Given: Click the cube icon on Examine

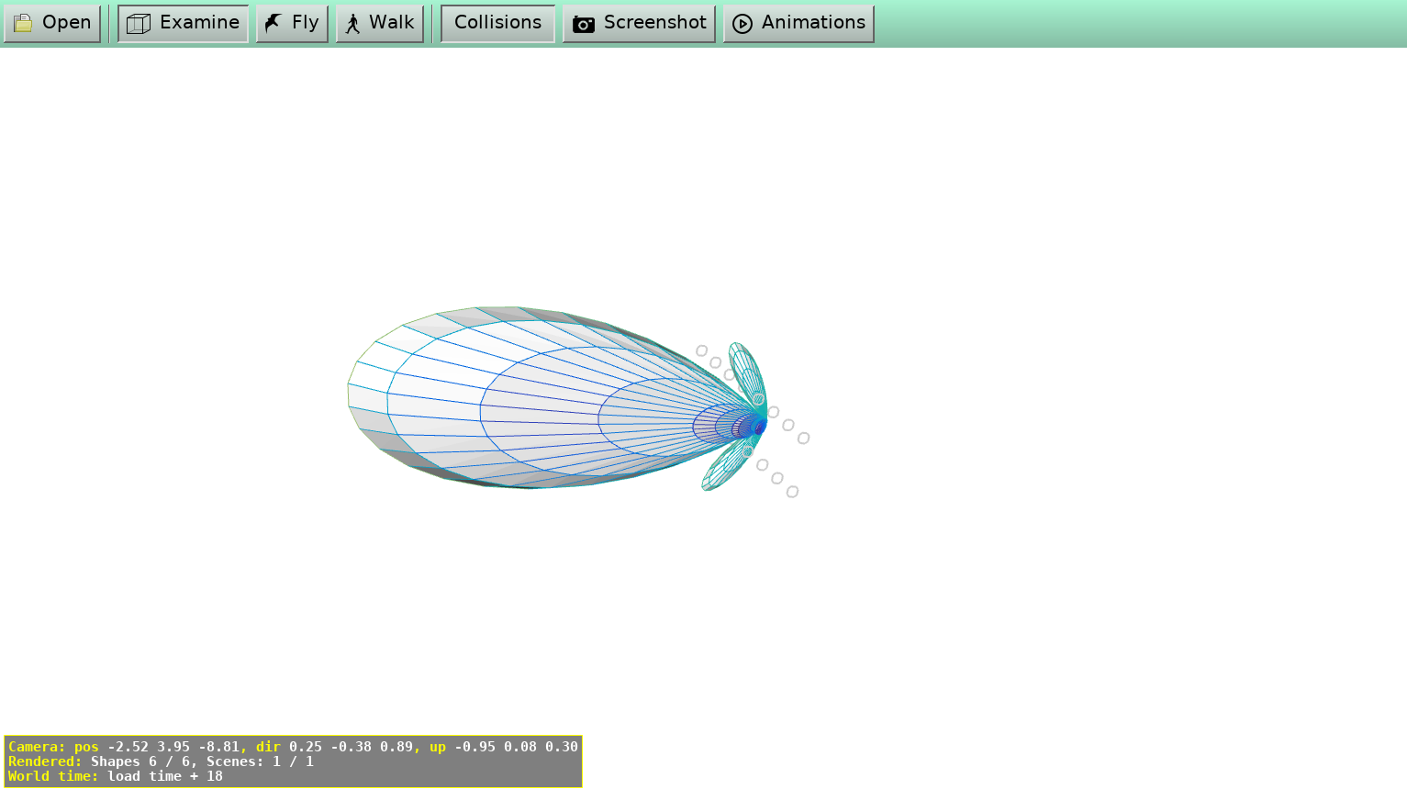Looking at the screenshot, I should (139, 24).
